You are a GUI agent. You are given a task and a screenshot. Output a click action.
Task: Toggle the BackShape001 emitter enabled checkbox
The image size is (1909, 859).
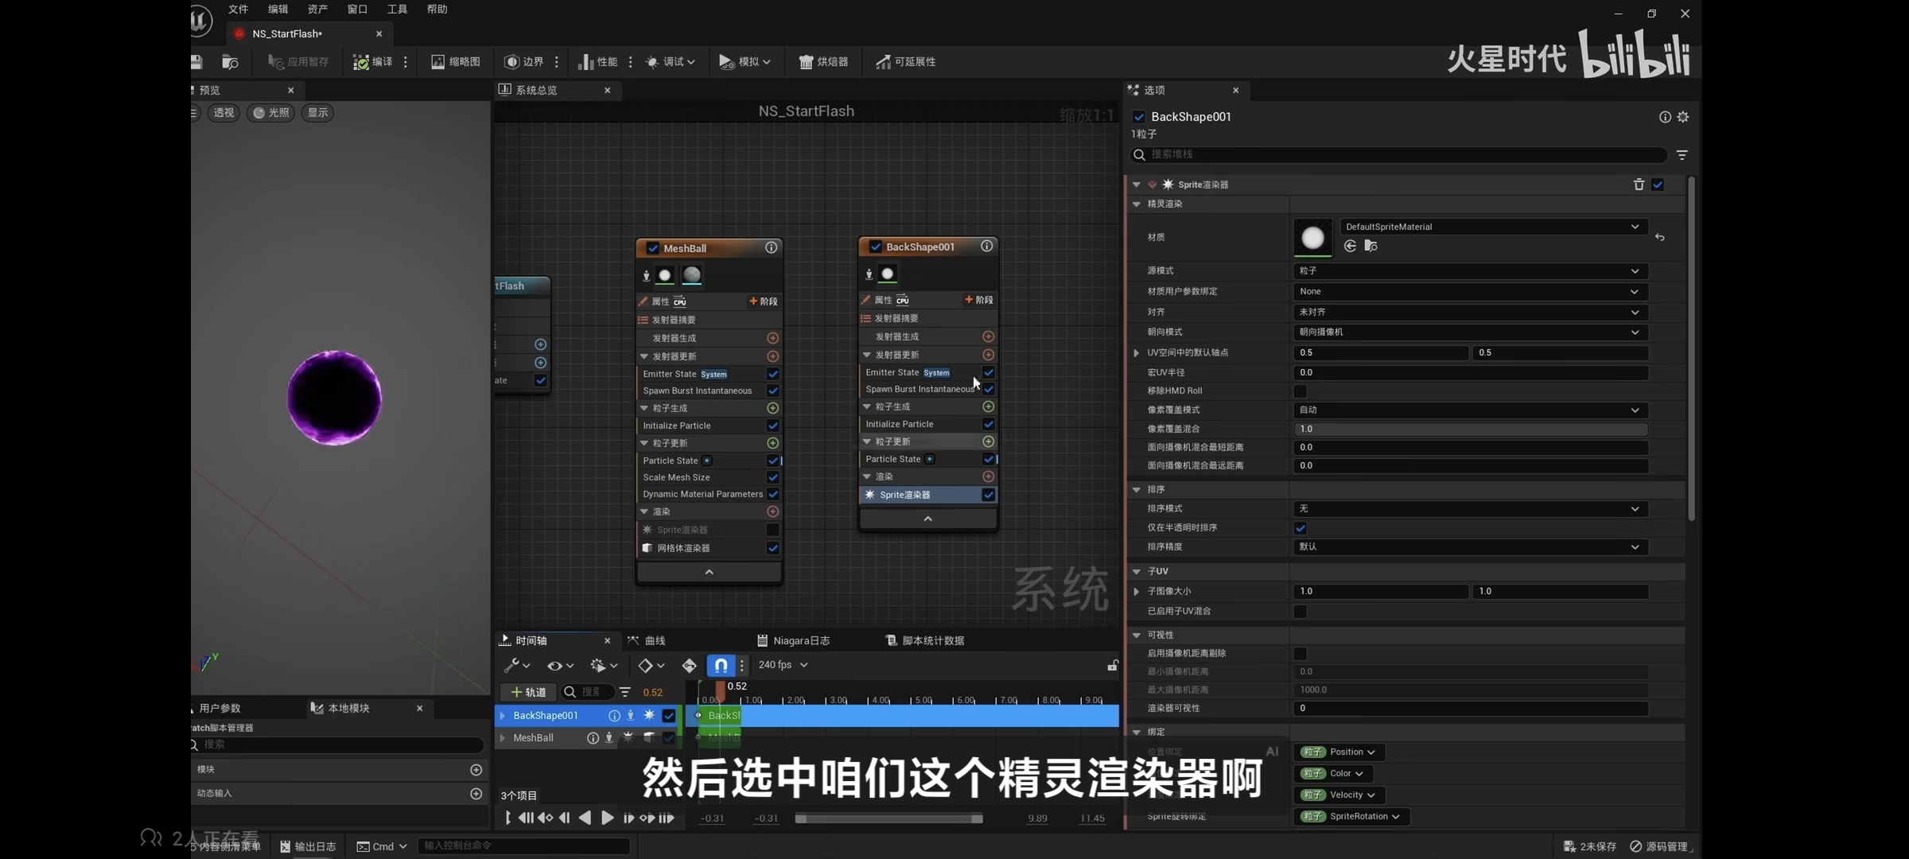coord(876,247)
